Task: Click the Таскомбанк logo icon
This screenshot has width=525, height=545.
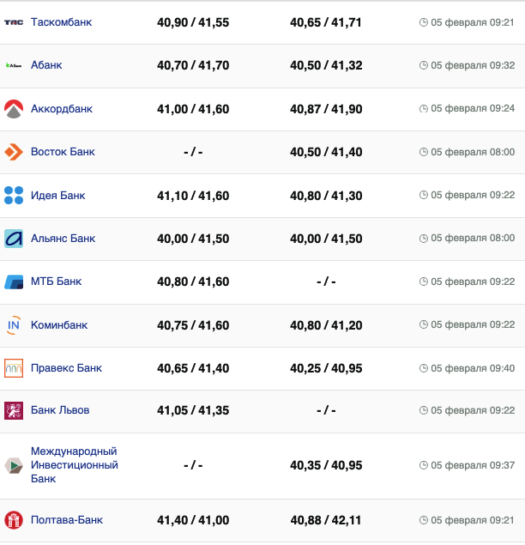Action: coord(14,22)
